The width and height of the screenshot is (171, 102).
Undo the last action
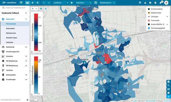click(x=44, y=3)
